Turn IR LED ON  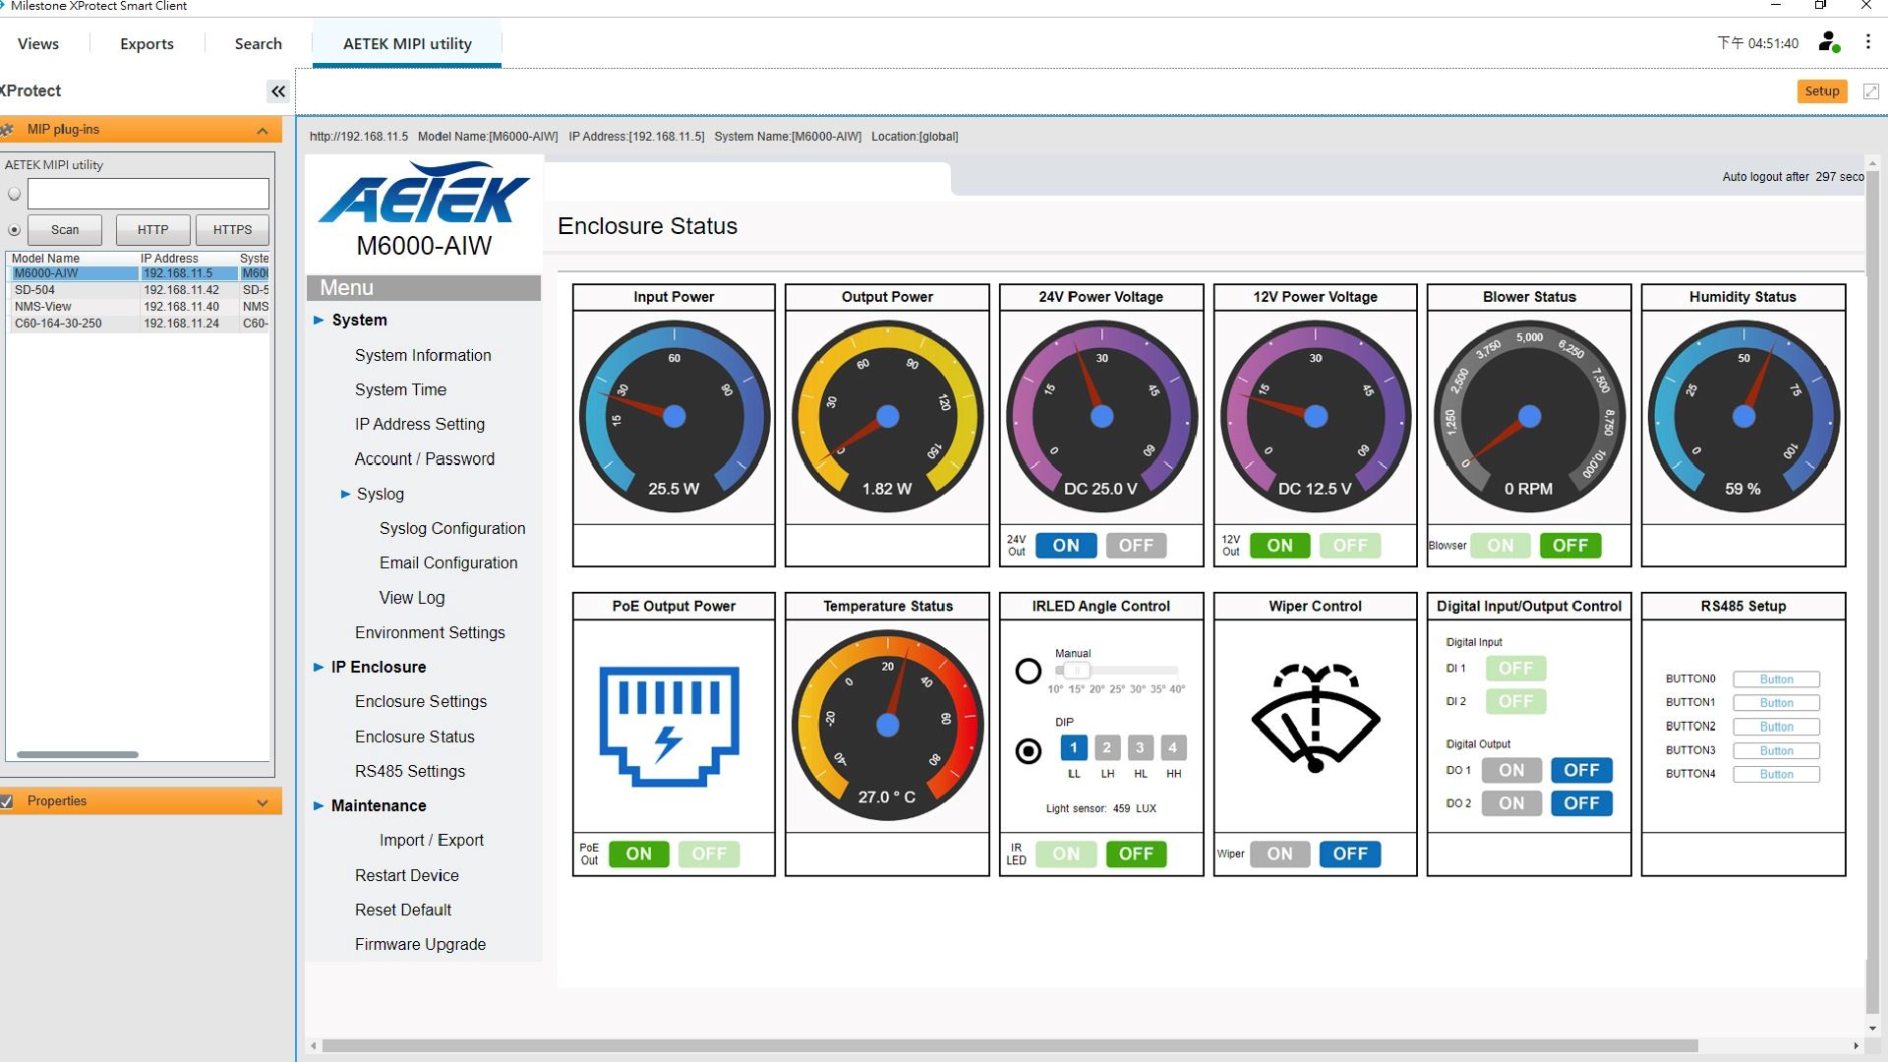[x=1066, y=854]
